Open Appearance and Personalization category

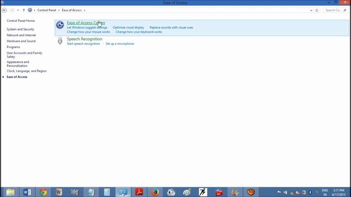click(18, 63)
